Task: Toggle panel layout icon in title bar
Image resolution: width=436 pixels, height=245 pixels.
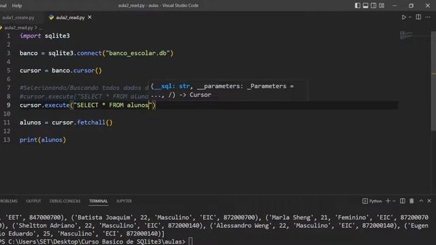Action: [365, 5]
